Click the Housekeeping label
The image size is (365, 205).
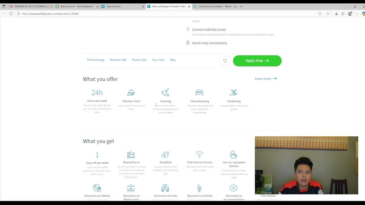[x=200, y=101]
